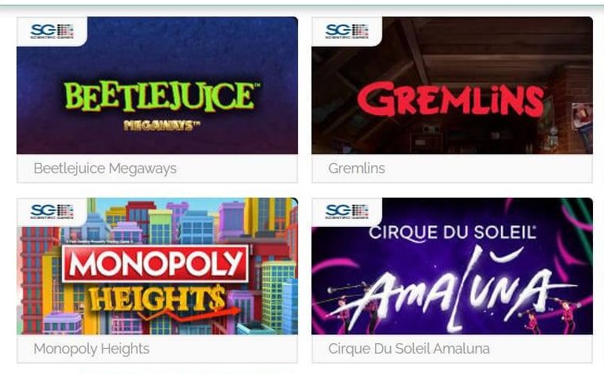This screenshot has width=604, height=374.
Task: Click the Cirque Du Soleil Amaluna title
Action: [409, 349]
